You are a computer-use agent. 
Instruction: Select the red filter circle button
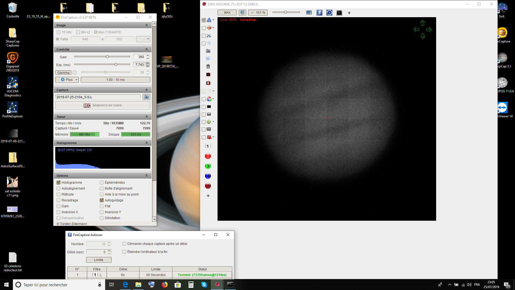click(208, 156)
